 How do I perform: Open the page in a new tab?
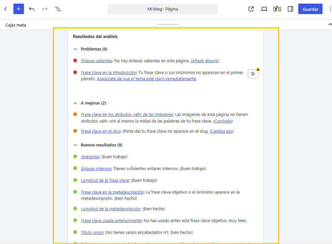pos(251,9)
